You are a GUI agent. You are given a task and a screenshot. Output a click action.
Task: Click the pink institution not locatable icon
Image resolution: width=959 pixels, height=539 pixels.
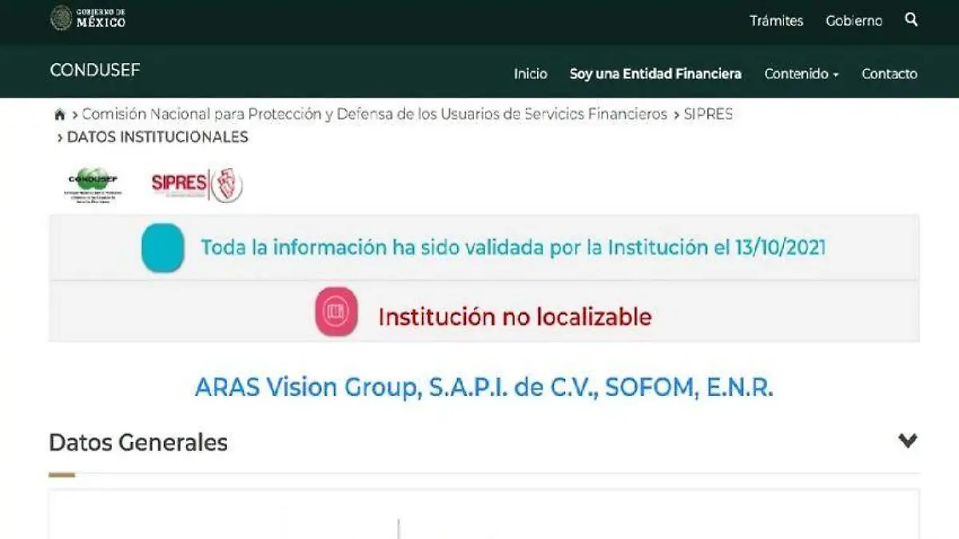[x=336, y=311]
